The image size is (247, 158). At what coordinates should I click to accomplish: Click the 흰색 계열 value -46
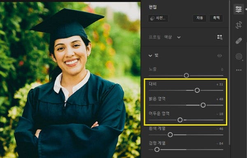(220, 129)
